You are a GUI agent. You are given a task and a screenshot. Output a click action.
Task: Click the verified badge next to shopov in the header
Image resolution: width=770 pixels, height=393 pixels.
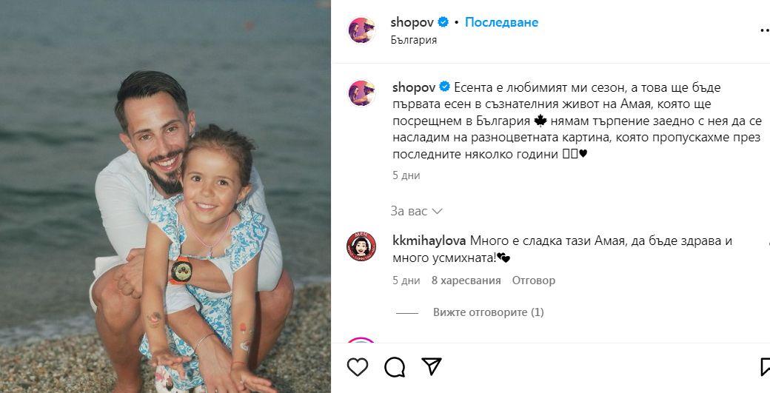point(443,22)
